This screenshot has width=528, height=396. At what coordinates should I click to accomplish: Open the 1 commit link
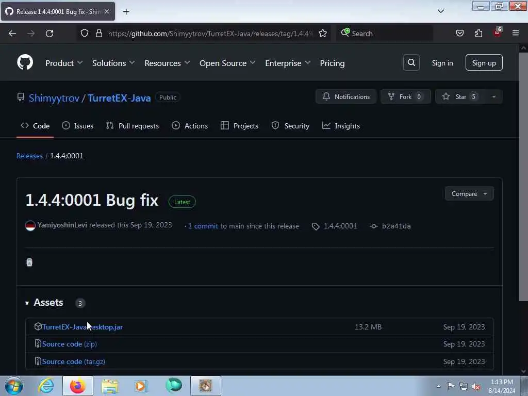point(203,226)
